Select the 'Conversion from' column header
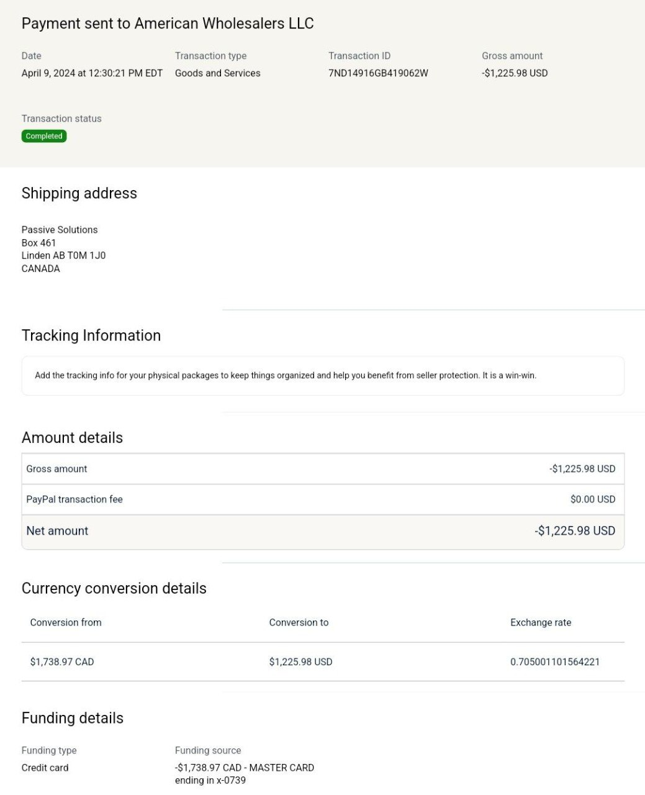 pos(66,622)
